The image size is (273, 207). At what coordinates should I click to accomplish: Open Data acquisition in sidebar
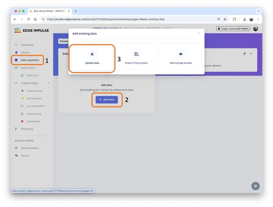pos(29,60)
